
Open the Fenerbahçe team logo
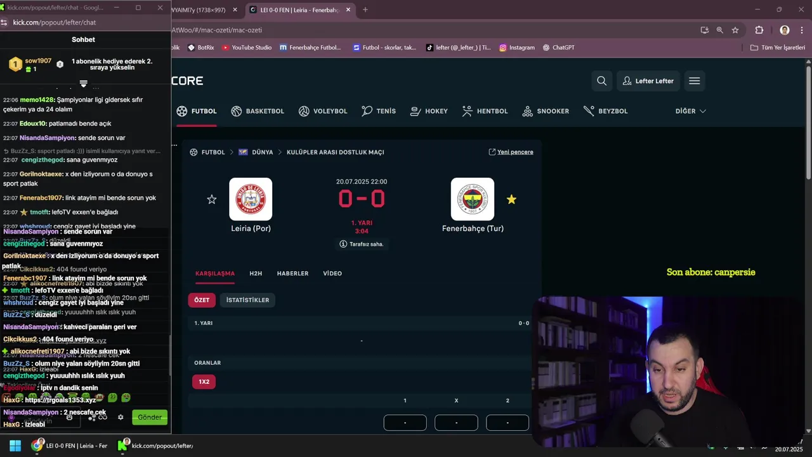tap(473, 199)
